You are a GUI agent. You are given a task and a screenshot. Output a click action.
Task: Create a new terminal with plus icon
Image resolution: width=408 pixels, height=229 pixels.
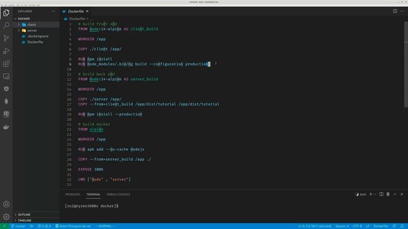371,194
